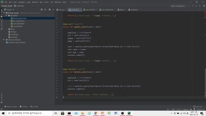Open the Event Log
This screenshot has width=206, height=116.
pos(198,107)
